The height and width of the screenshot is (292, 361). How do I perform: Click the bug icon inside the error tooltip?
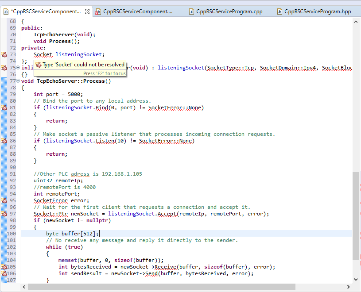coord(39,65)
